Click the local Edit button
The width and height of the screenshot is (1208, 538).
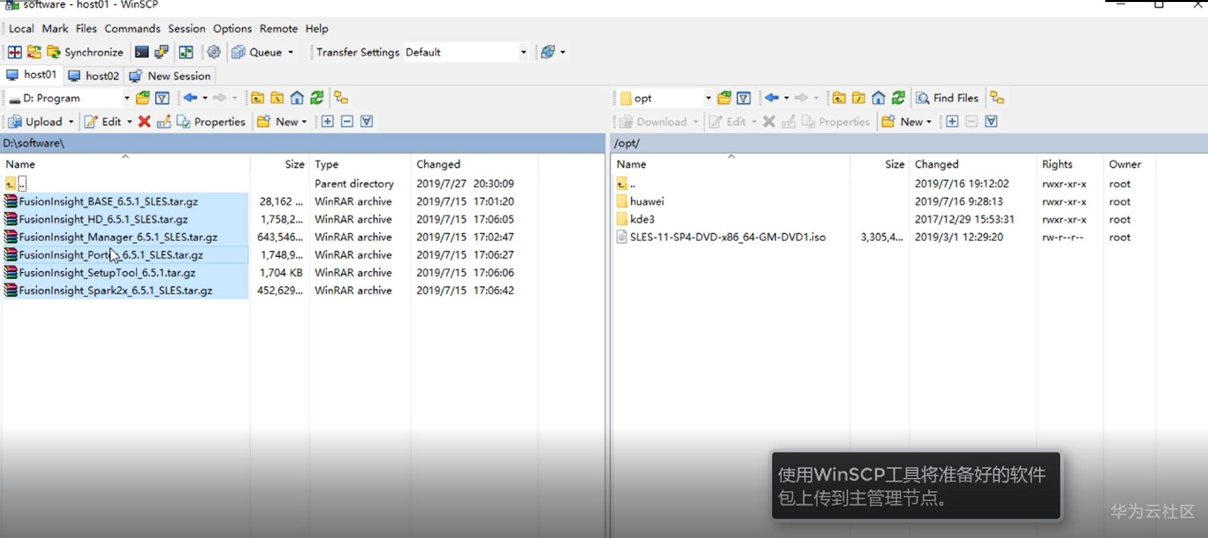pos(103,121)
